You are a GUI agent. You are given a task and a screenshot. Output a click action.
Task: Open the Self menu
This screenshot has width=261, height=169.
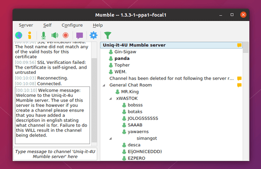[47, 25]
